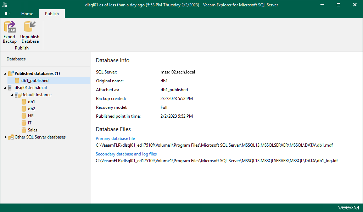Image resolution: width=363 pixels, height=212 pixels.
Task: Click the HR database icon
Action: click(x=24, y=116)
